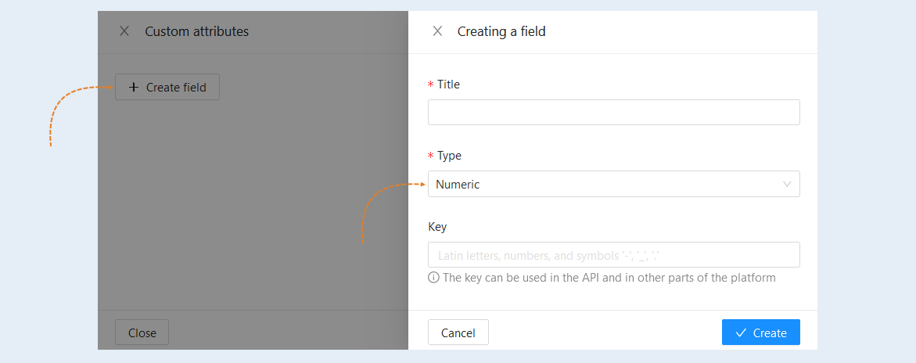Click the Custom attributes heading

click(197, 31)
